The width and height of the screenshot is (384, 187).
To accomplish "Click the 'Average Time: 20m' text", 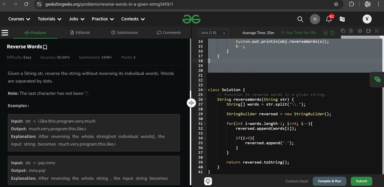I will point(258,33).
